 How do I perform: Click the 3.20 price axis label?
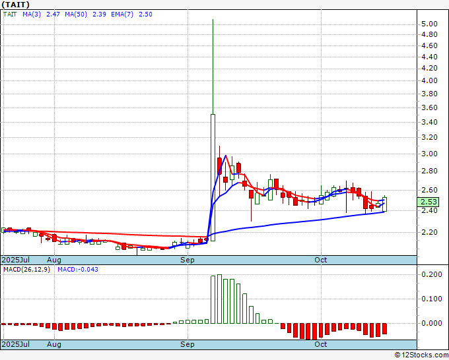click(x=430, y=138)
